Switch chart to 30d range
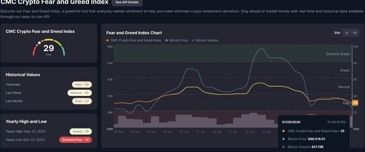This screenshot has height=152, width=365. pyautogui.click(x=337, y=33)
